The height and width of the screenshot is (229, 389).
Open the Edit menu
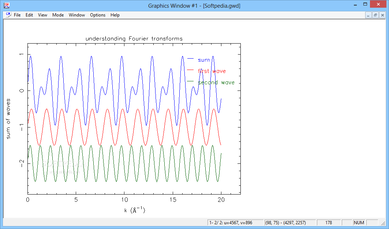point(29,15)
